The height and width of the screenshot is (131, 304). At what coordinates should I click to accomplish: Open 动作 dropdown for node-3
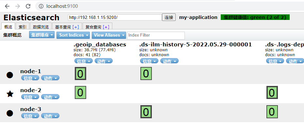(x=50, y=116)
